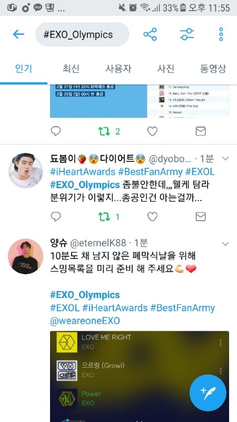
Task: Switch to the 사진 tab
Action: coord(165,69)
